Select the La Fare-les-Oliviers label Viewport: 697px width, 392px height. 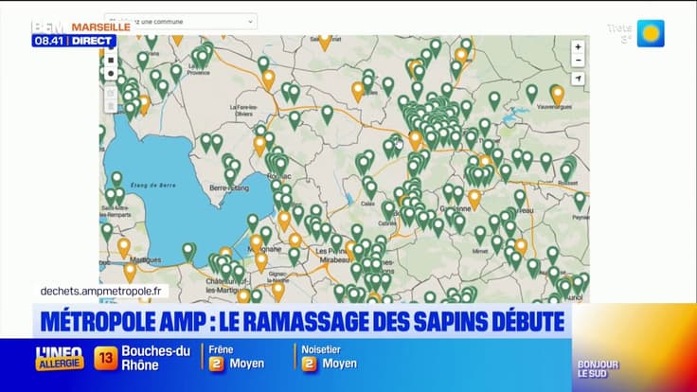click(x=243, y=110)
